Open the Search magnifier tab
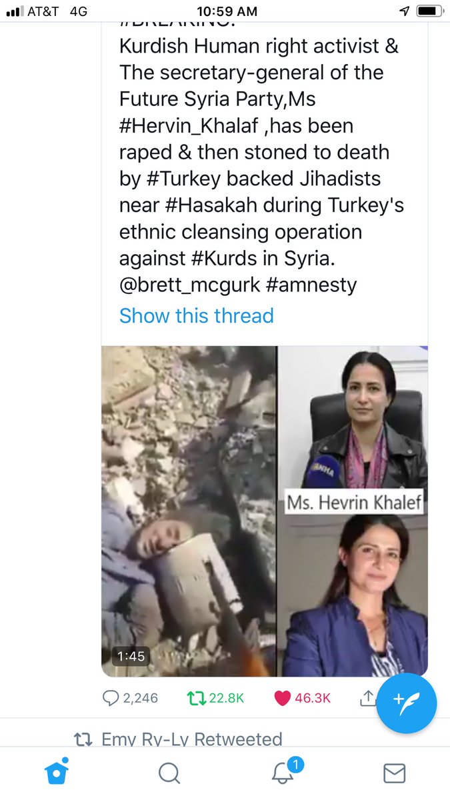Viewport: 450px width, 800px height. click(169, 773)
